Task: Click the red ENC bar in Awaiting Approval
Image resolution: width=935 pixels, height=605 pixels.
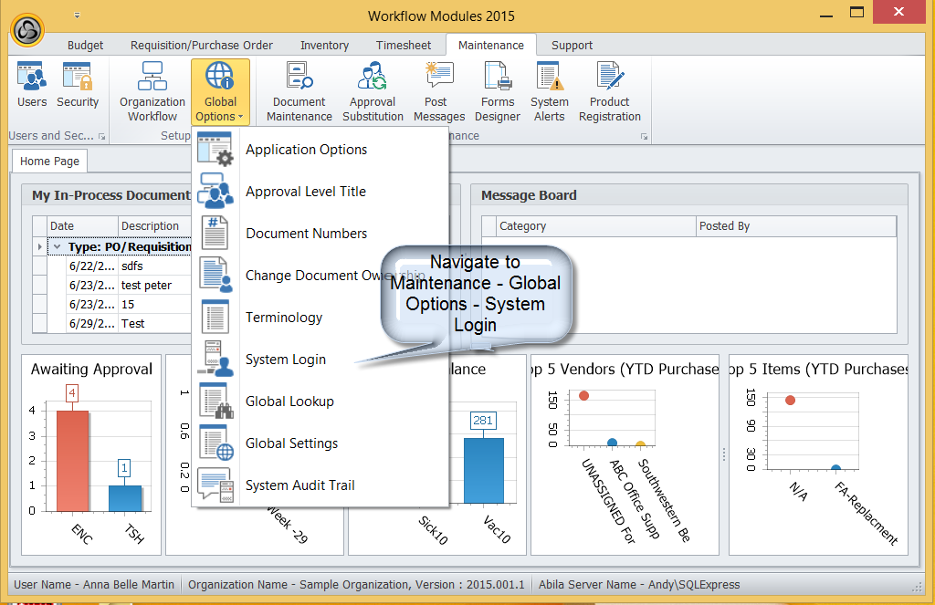Action: pos(75,461)
